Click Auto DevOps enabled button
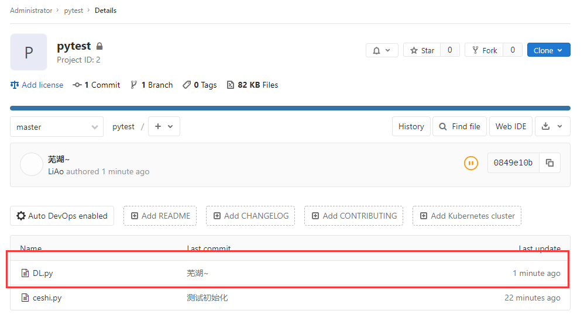The image size is (584, 335). click(x=62, y=216)
